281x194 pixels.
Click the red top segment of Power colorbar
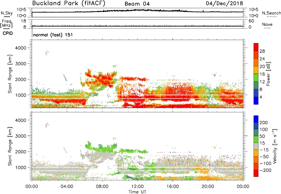pyautogui.click(x=256, y=47)
